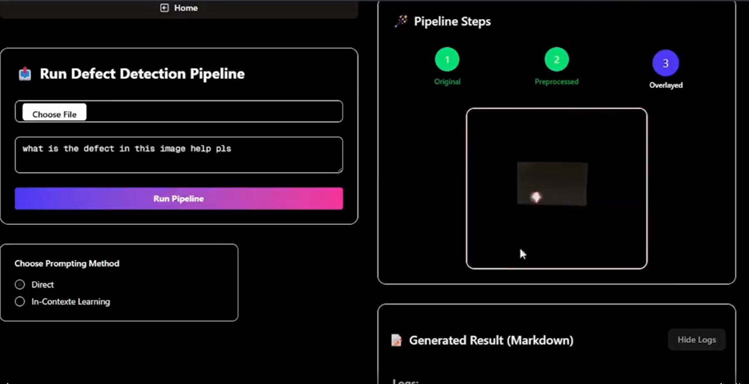
Task: Click the inbox icon beside the pipeline title
Action: [24, 74]
